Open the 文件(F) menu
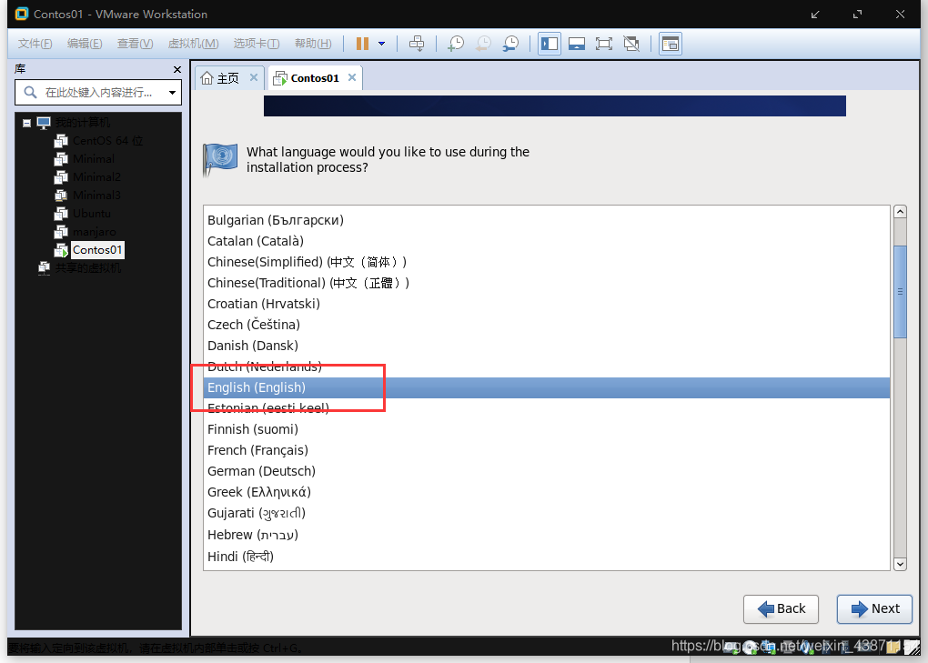928x663 pixels. pos(35,44)
